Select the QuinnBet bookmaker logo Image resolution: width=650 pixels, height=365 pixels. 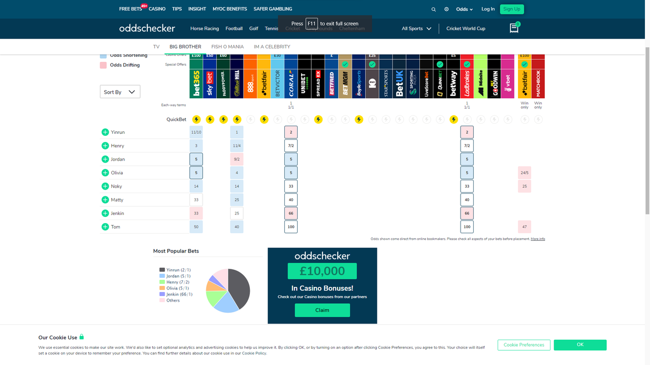point(440,84)
